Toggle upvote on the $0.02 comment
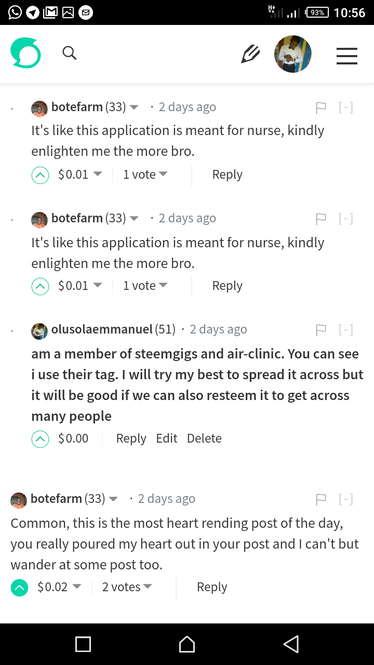 [19, 588]
